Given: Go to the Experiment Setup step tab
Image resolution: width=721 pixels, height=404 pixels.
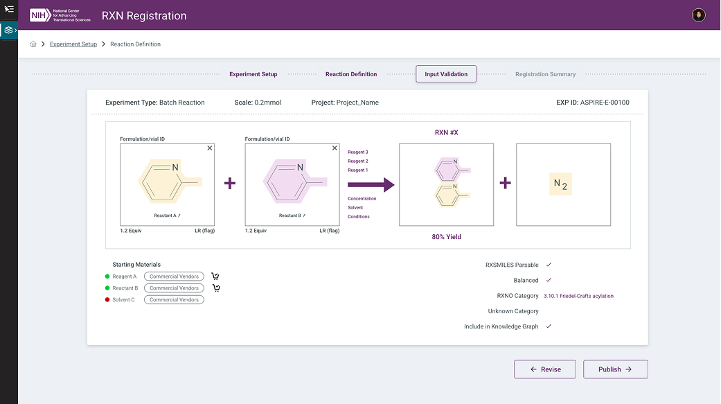Looking at the screenshot, I should click(253, 74).
